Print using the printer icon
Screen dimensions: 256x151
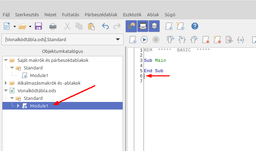coord(53,26)
